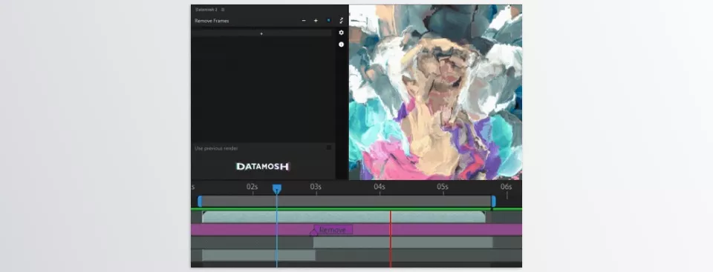This screenshot has width=713, height=272.
Task: Open the Datamosh 2 panel menu icon
Action: click(223, 10)
